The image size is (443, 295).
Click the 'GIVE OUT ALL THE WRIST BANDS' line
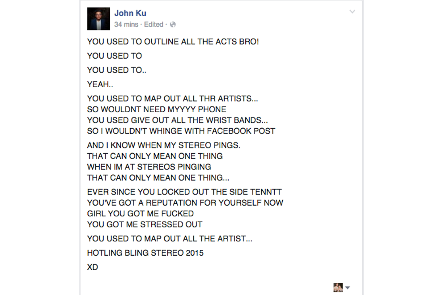click(x=177, y=120)
